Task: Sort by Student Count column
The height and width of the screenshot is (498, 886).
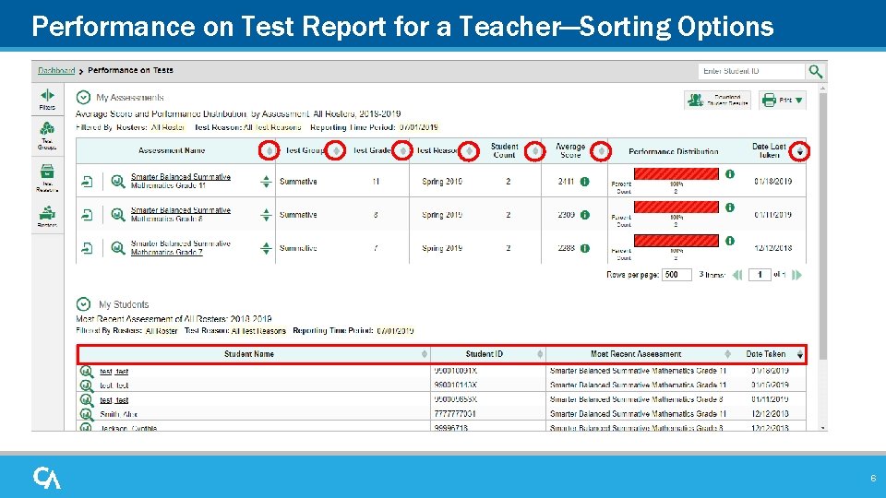Action: (535, 150)
